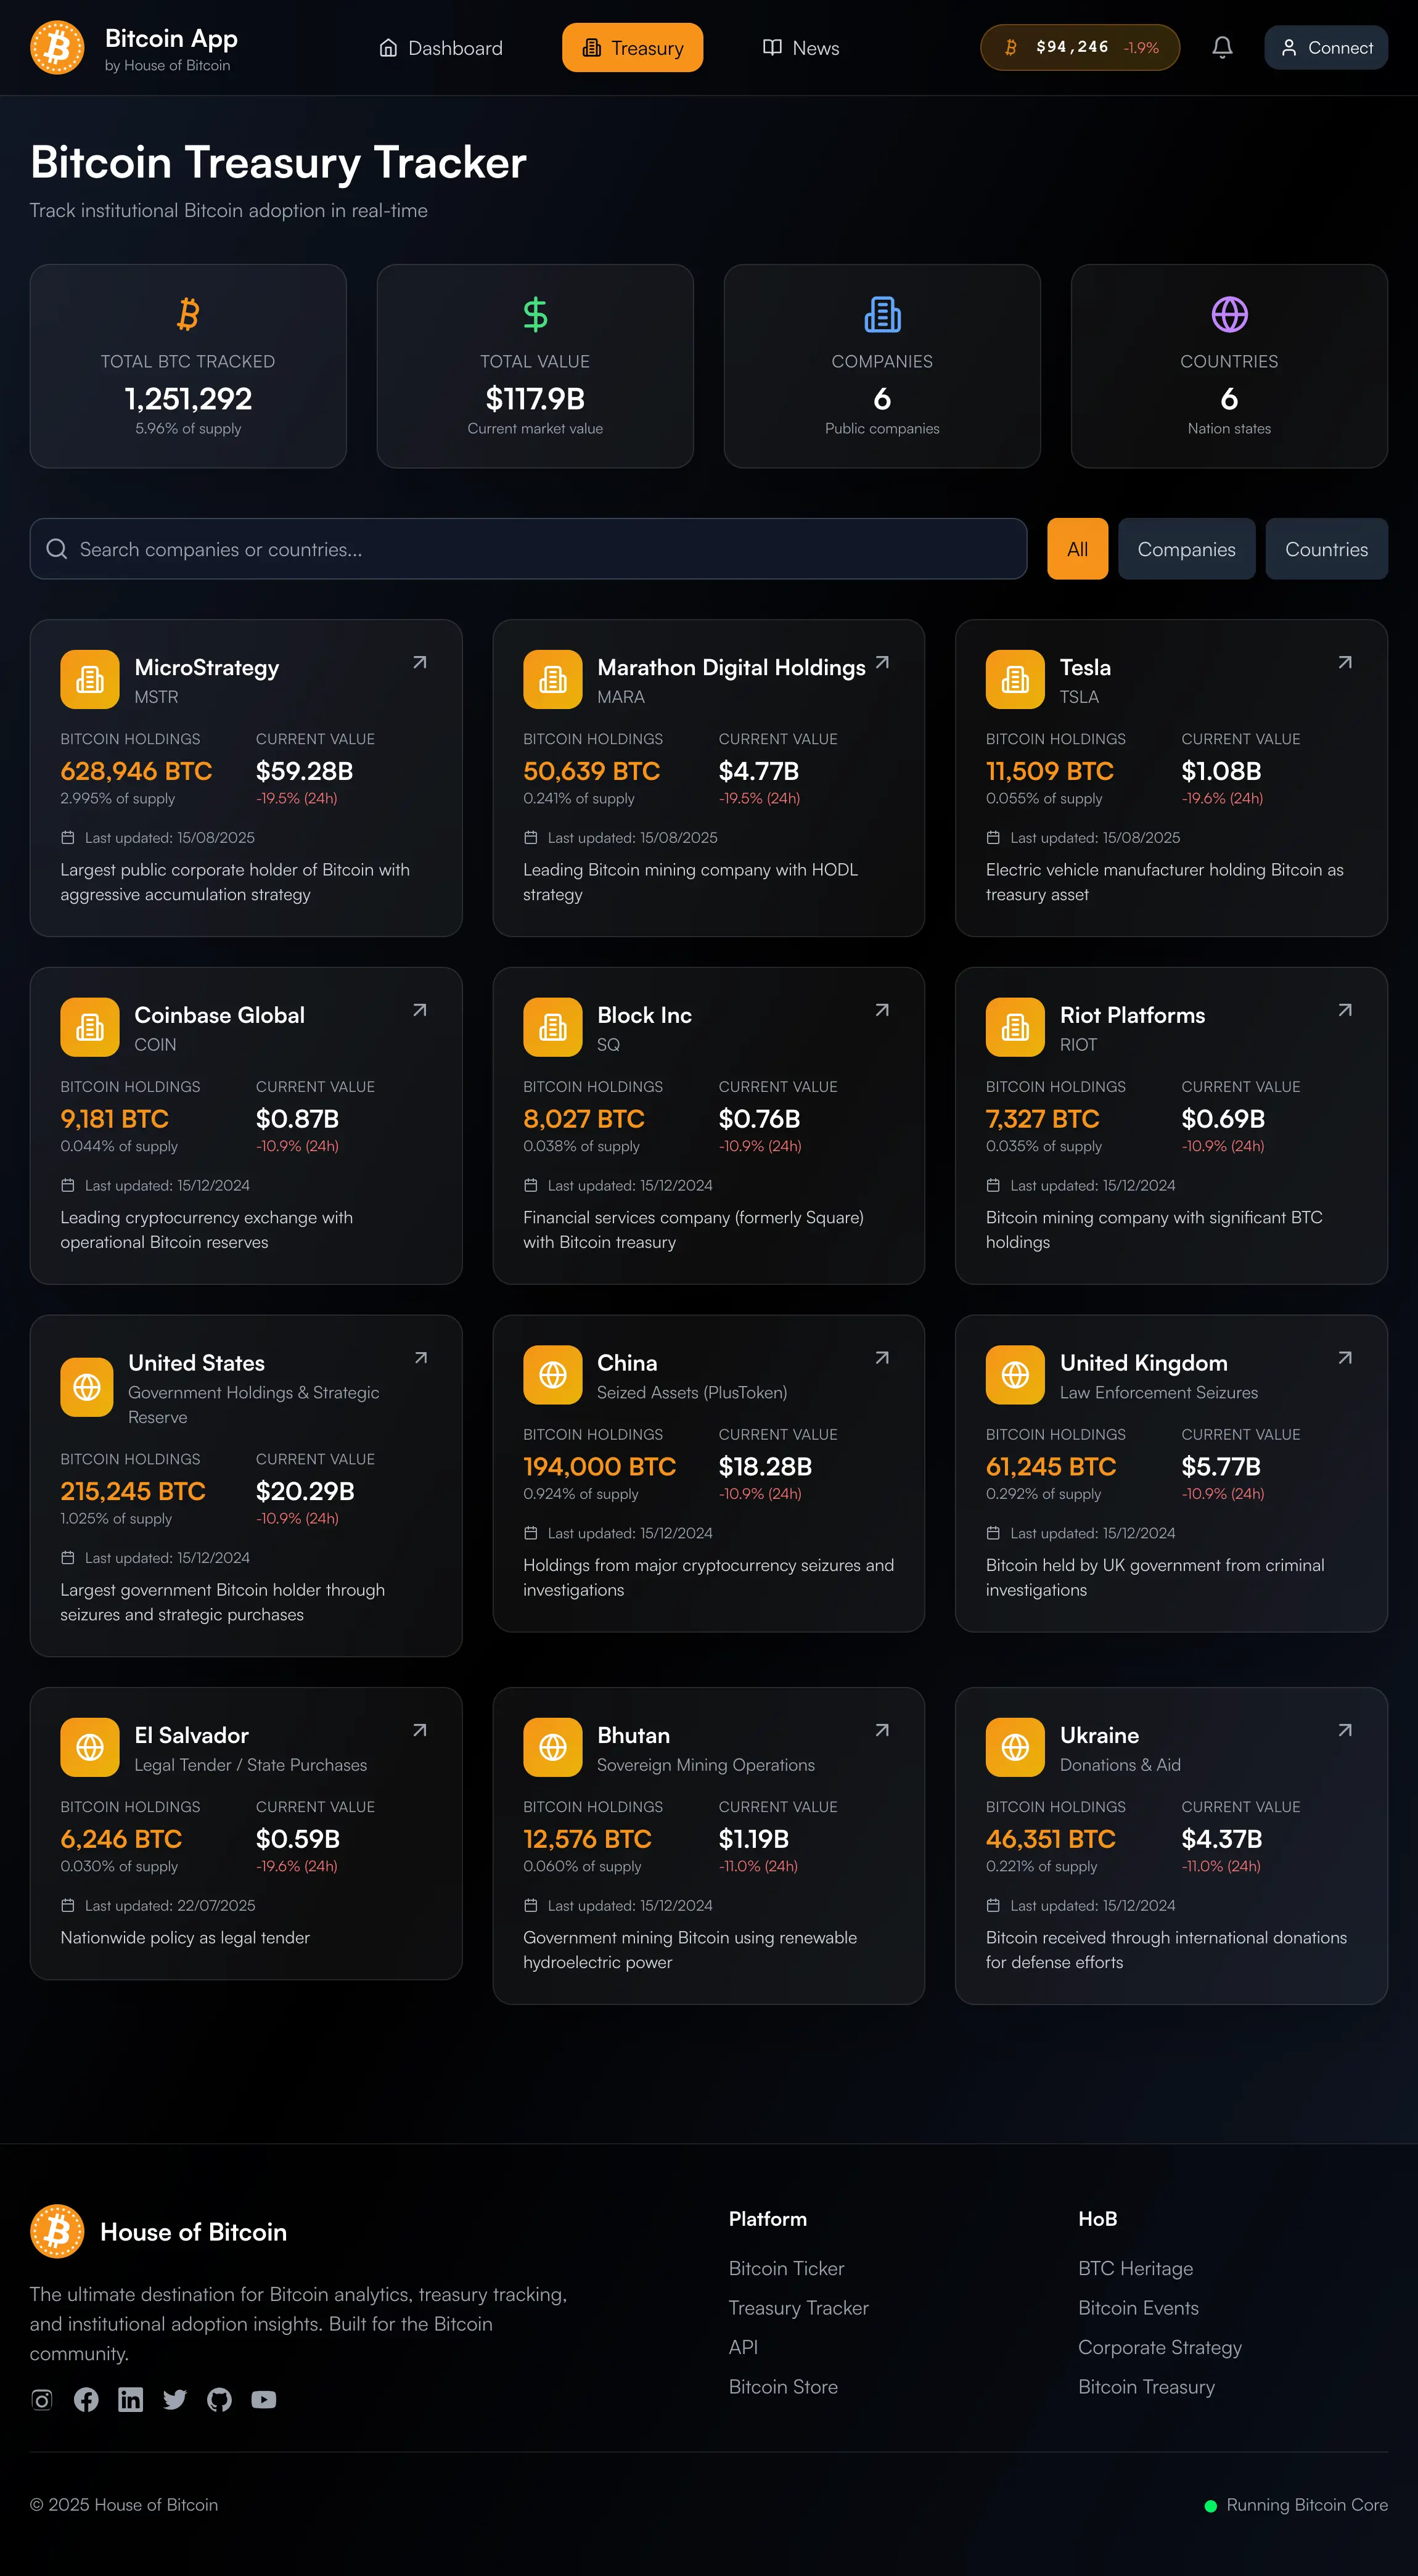Click inside the search companies field
1418x2576 pixels.
point(400,549)
